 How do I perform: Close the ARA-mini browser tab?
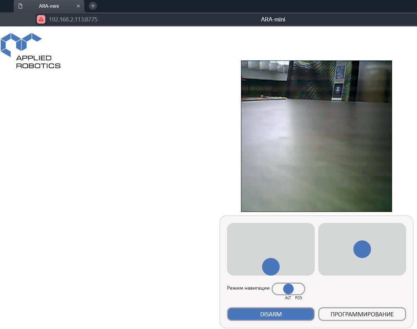click(78, 6)
